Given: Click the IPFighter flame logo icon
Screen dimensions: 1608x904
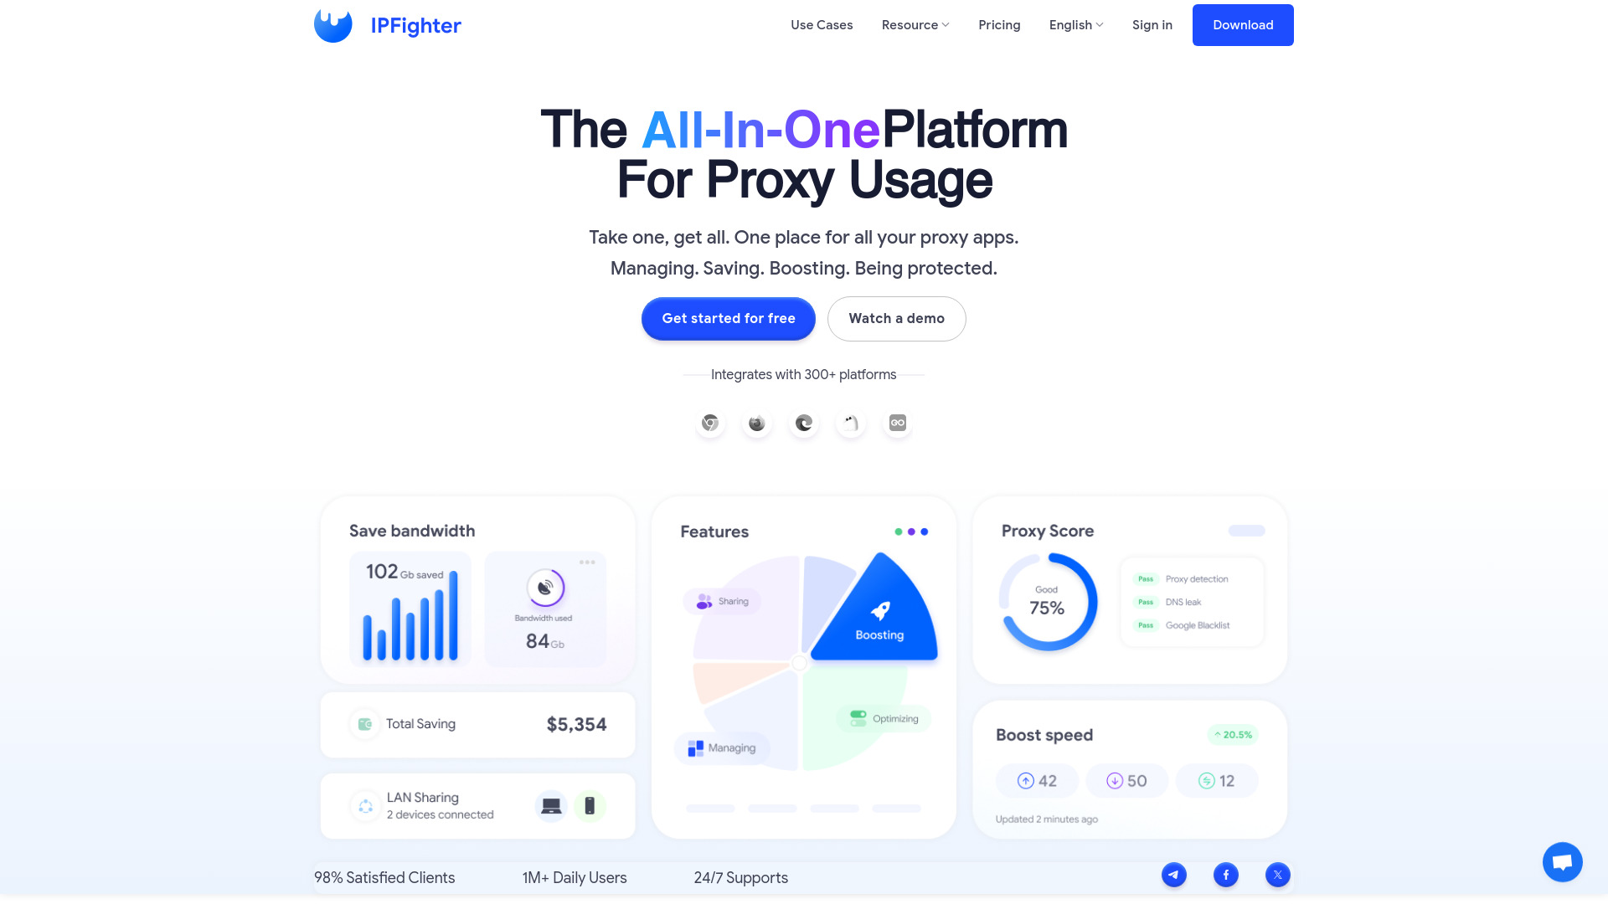Looking at the screenshot, I should [332, 24].
